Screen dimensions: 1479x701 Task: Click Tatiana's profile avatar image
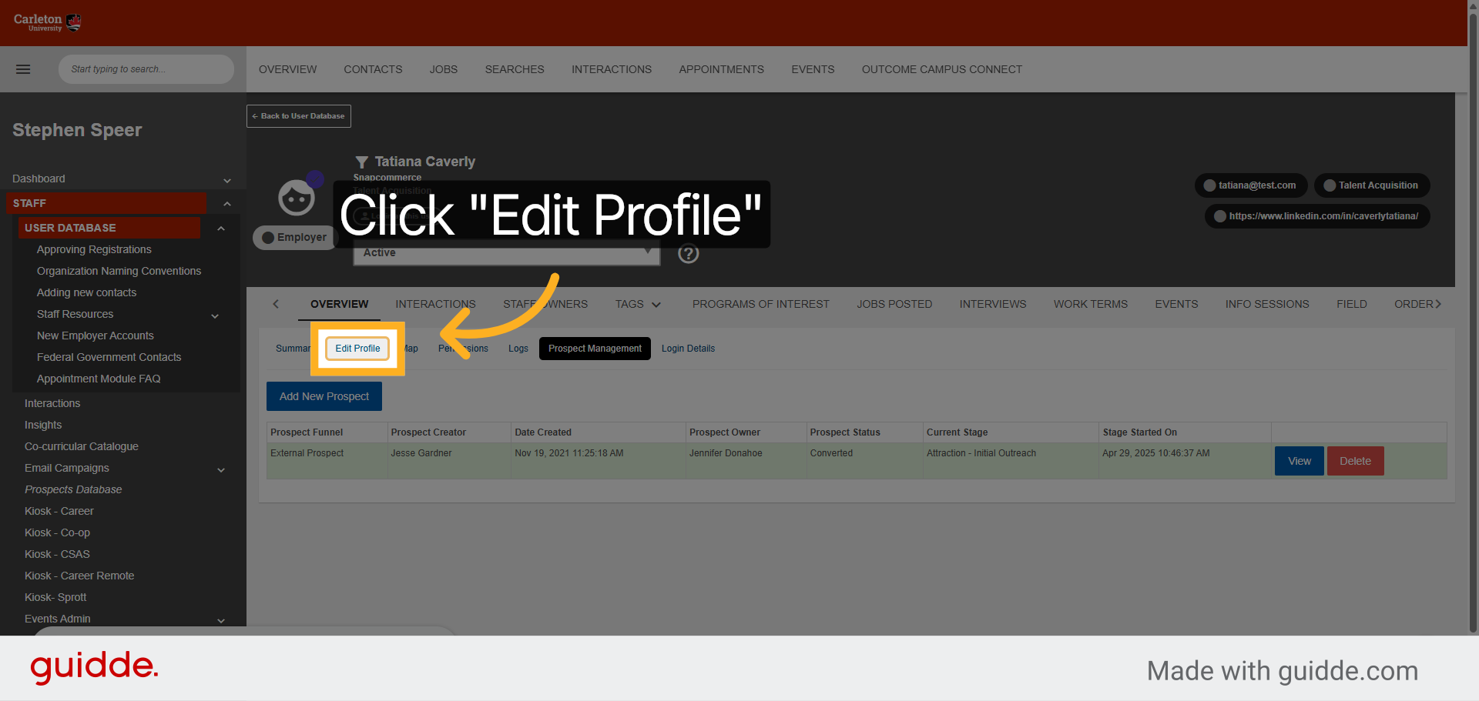coord(296,197)
